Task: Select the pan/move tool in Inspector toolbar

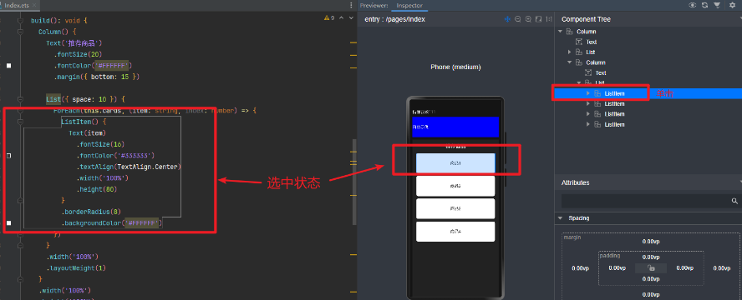Action: (507, 19)
